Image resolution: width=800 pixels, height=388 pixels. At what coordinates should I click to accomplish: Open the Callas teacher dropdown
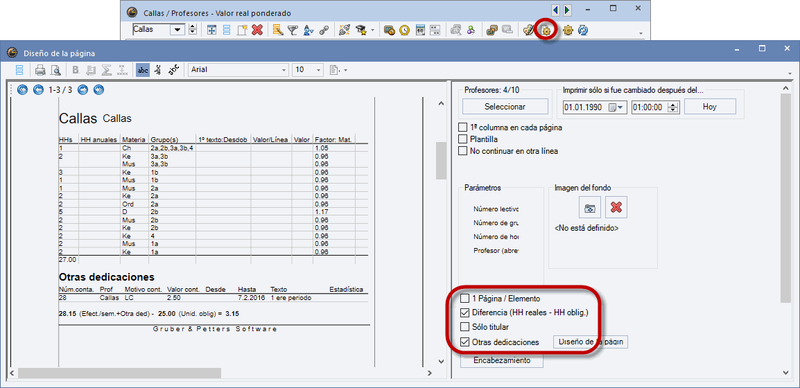pyautogui.click(x=178, y=30)
